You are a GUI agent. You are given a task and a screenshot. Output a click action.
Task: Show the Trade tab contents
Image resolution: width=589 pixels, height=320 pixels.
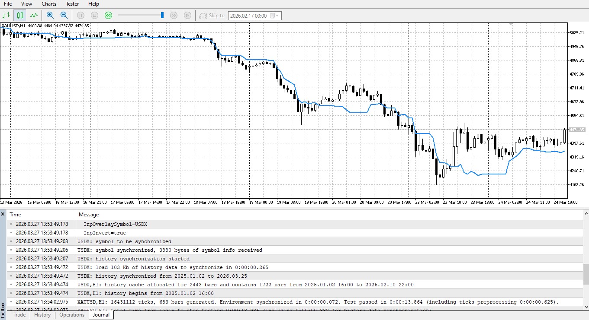[19, 315]
